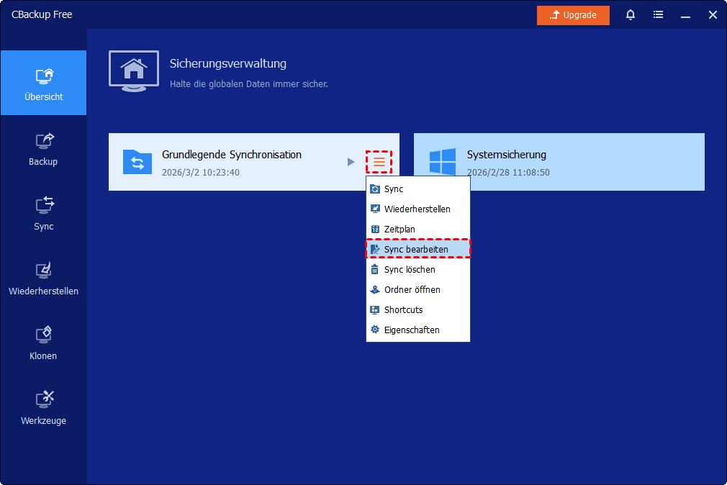Open the title bar list menu icon

coord(658,14)
